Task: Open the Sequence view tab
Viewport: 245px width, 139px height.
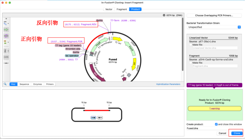Action: tap(24, 84)
